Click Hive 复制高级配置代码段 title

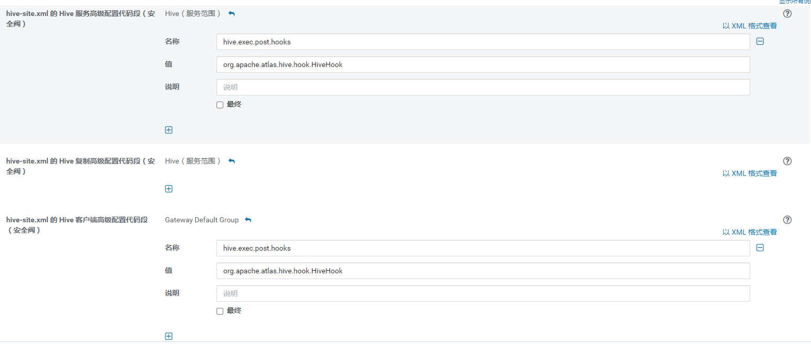click(x=80, y=166)
